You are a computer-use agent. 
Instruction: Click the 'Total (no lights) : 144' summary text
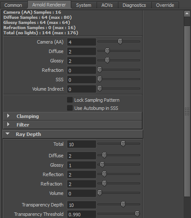point(41,33)
